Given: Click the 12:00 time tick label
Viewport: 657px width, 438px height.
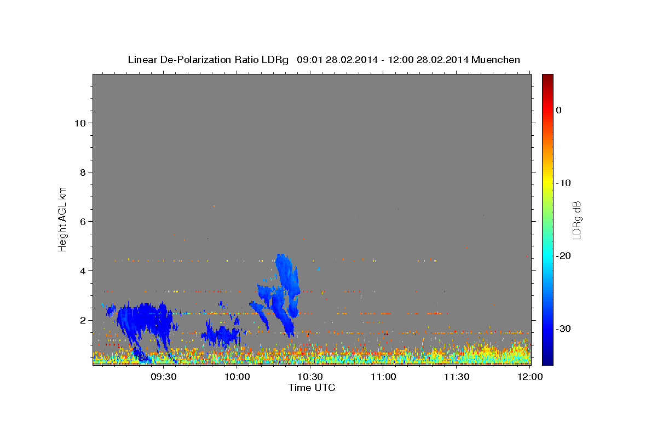Looking at the screenshot, I should coord(529,377).
